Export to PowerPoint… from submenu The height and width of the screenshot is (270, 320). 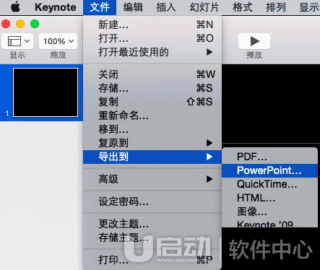(269, 170)
